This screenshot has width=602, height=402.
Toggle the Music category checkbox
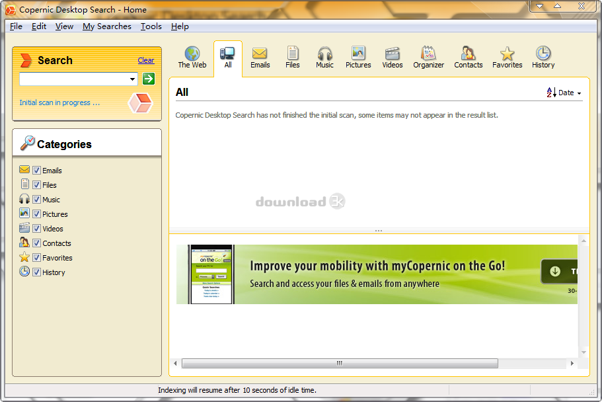pyautogui.click(x=37, y=200)
